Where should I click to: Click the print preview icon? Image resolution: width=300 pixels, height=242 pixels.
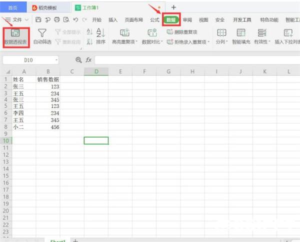66,19
